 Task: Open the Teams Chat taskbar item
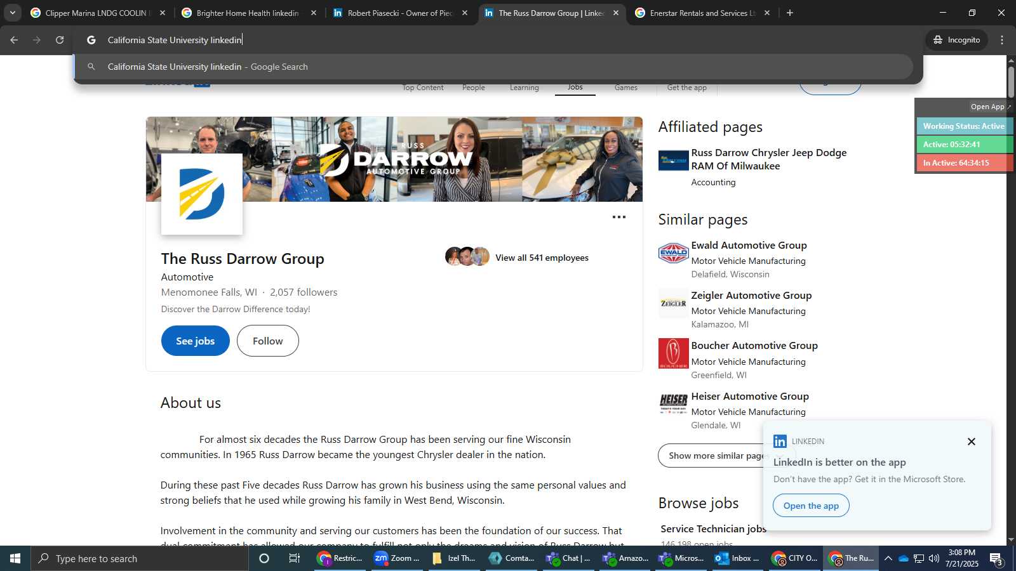click(x=569, y=558)
